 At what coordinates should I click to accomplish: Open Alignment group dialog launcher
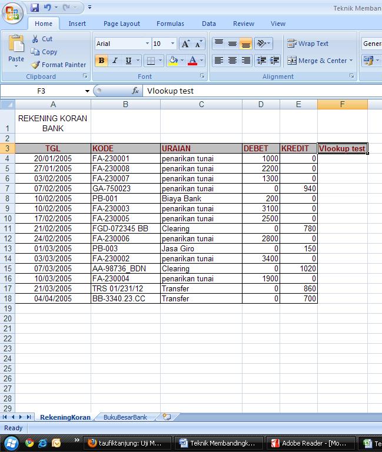pos(352,76)
